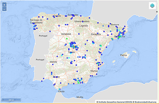Open the Instituto Geográfico Nacional attribution link

[x=114, y=102]
